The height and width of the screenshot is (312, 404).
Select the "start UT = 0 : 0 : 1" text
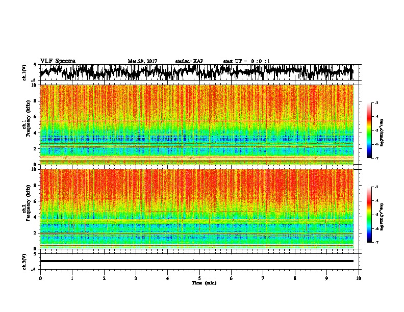[246, 61]
